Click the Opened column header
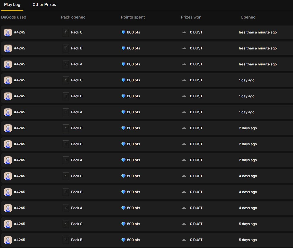Image resolution: width=293 pixels, height=248 pixels. (248, 17)
